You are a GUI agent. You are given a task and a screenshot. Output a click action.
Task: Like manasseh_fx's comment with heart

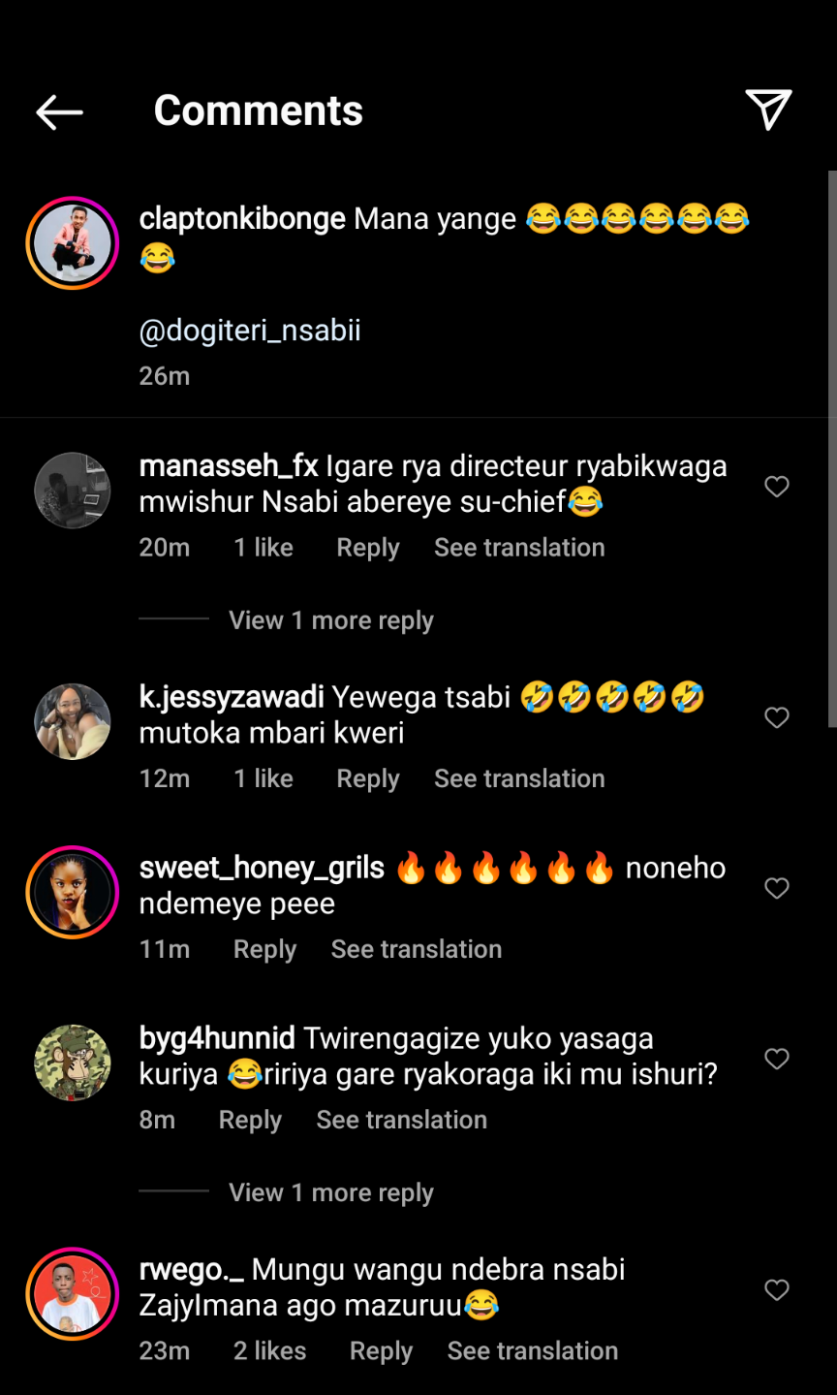tap(777, 486)
